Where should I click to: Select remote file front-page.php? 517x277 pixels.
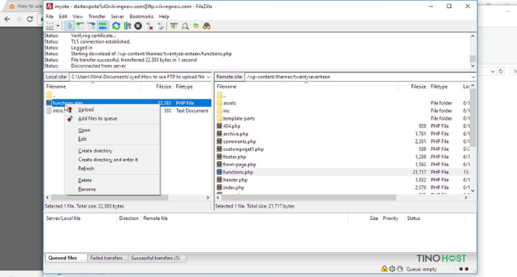(239, 165)
